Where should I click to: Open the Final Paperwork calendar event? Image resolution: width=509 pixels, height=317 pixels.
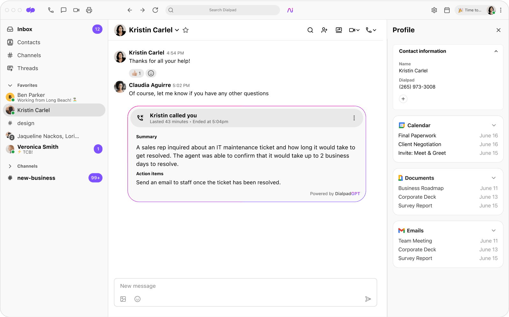tap(417, 136)
